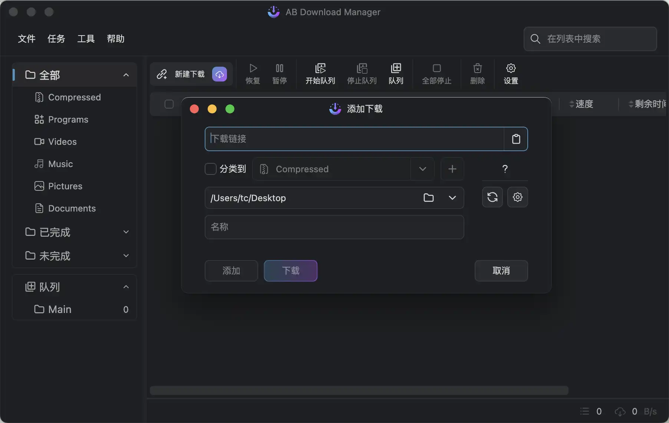The image size is (669, 423).
Task: Select Documents category in sidebar
Action: tap(75, 208)
